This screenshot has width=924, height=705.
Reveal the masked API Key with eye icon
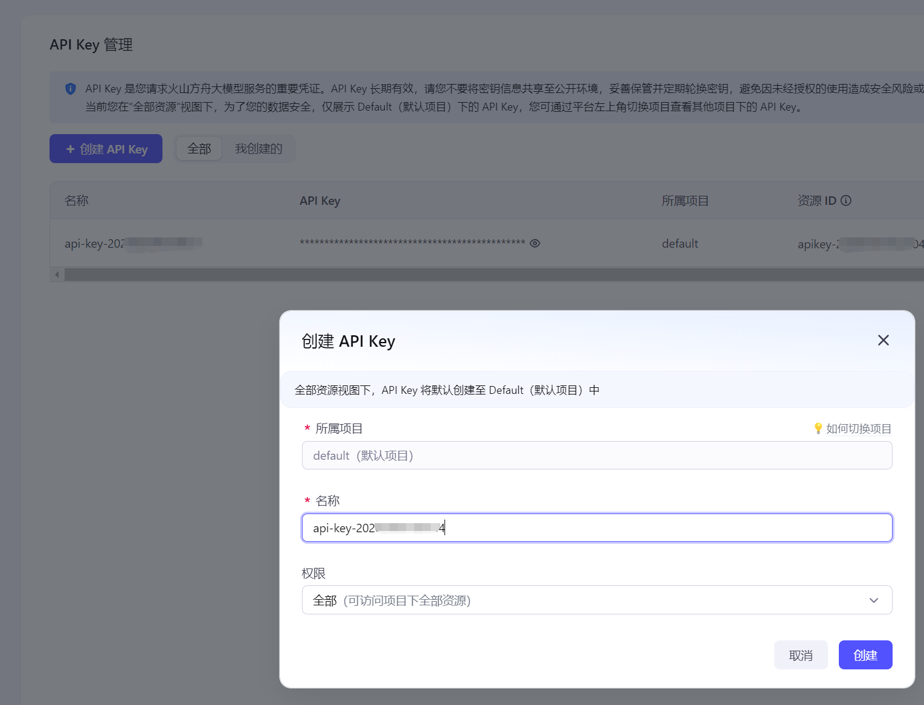(x=535, y=243)
